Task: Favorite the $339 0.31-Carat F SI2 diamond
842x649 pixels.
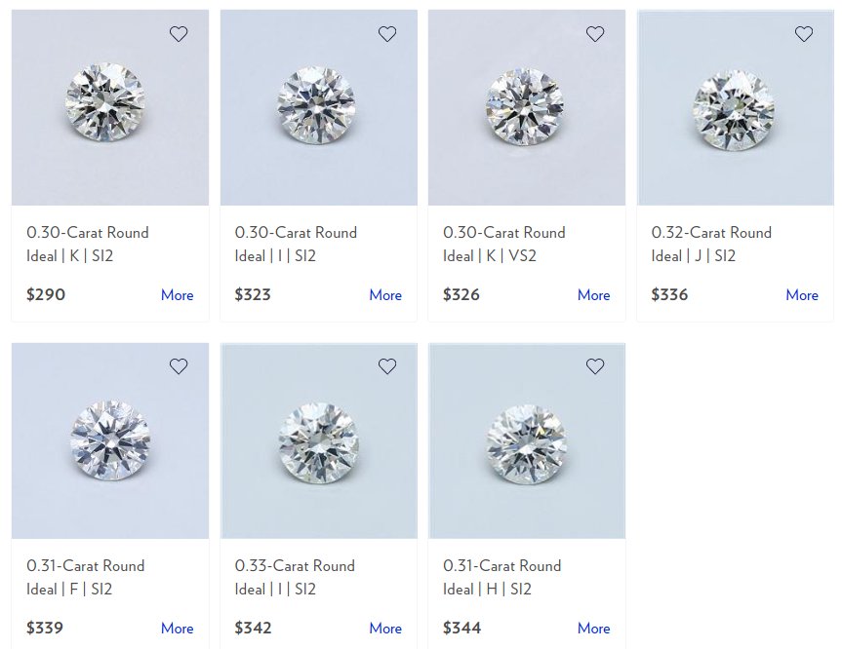Action: coord(179,366)
